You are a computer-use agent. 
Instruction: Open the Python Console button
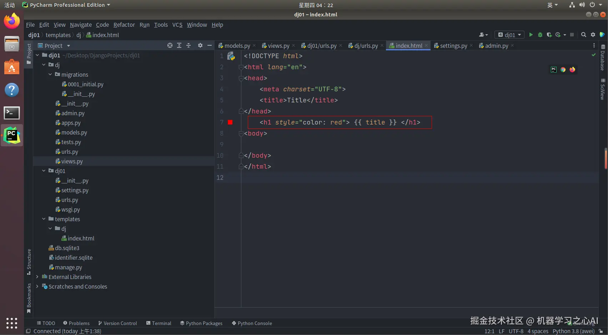252,323
